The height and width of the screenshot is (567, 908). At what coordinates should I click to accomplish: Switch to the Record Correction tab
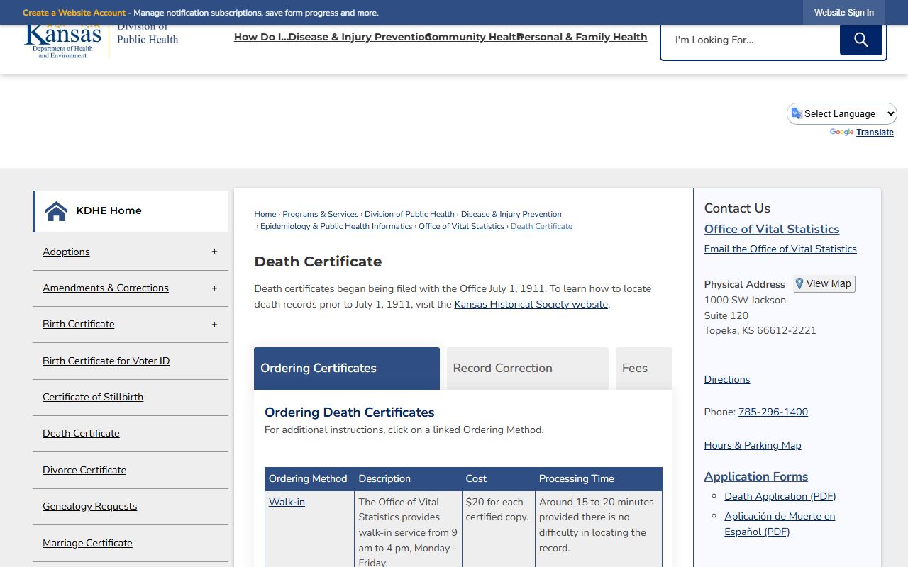(527, 368)
